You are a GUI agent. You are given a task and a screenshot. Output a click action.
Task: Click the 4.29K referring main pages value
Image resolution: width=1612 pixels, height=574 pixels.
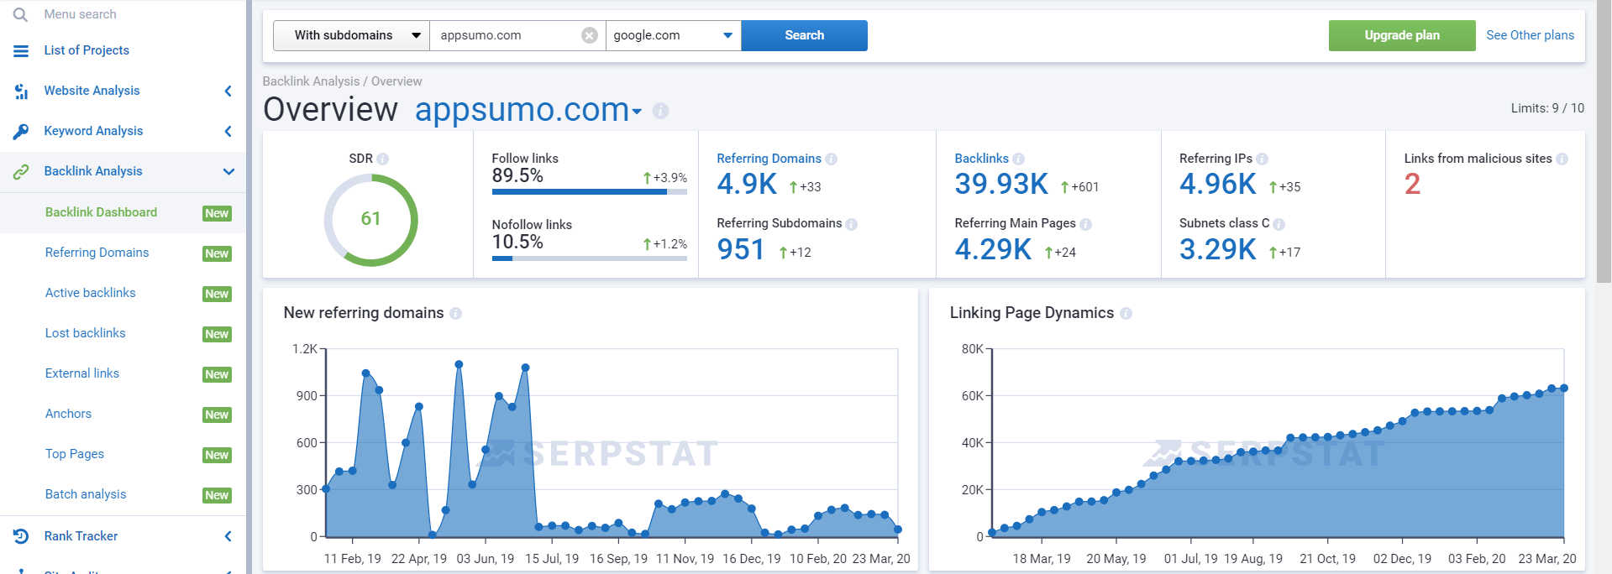point(993,249)
